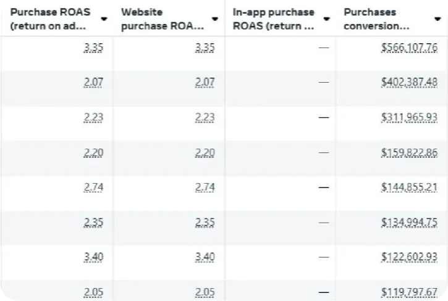Screen dimensions: 448x301
Task: Click Purchase ROAS value 2.05 in first column
Action: click(x=94, y=292)
